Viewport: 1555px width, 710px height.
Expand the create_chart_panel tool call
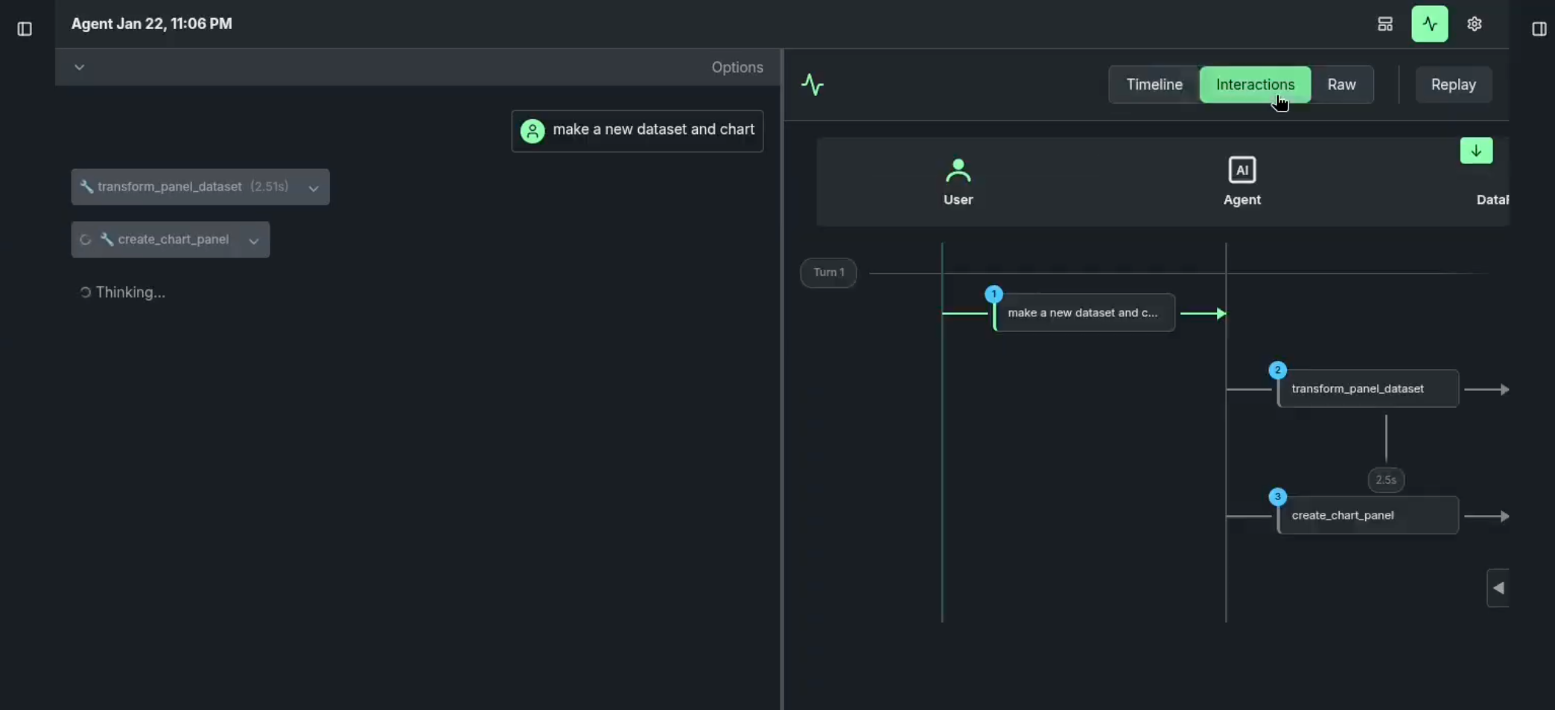[253, 240]
